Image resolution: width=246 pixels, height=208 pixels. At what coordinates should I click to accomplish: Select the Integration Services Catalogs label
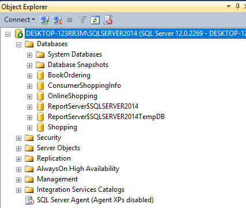click(81, 190)
